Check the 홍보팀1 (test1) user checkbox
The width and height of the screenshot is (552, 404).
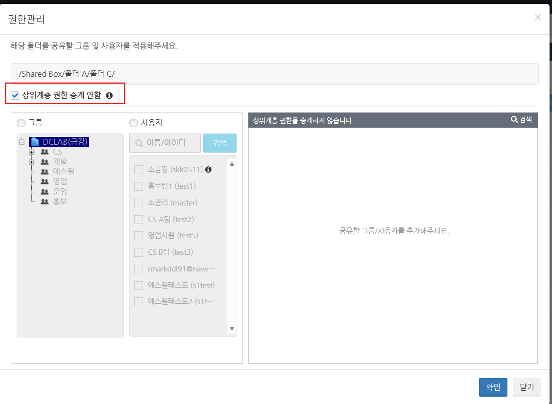(x=139, y=186)
